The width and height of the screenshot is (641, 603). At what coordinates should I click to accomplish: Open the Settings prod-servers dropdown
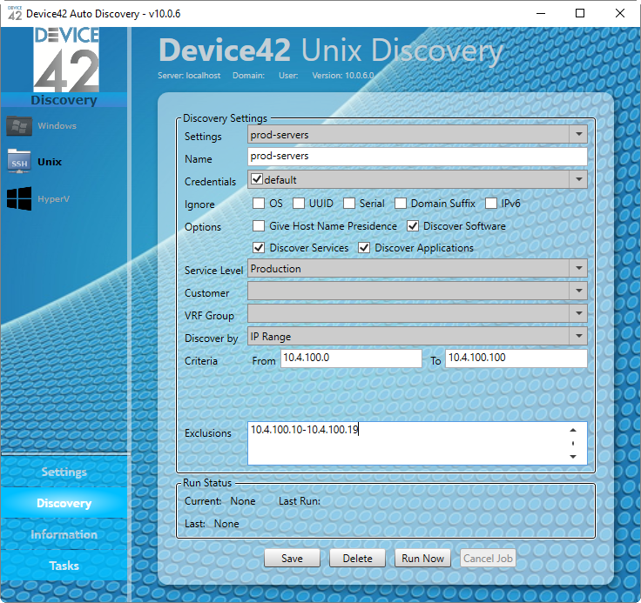[417, 134]
